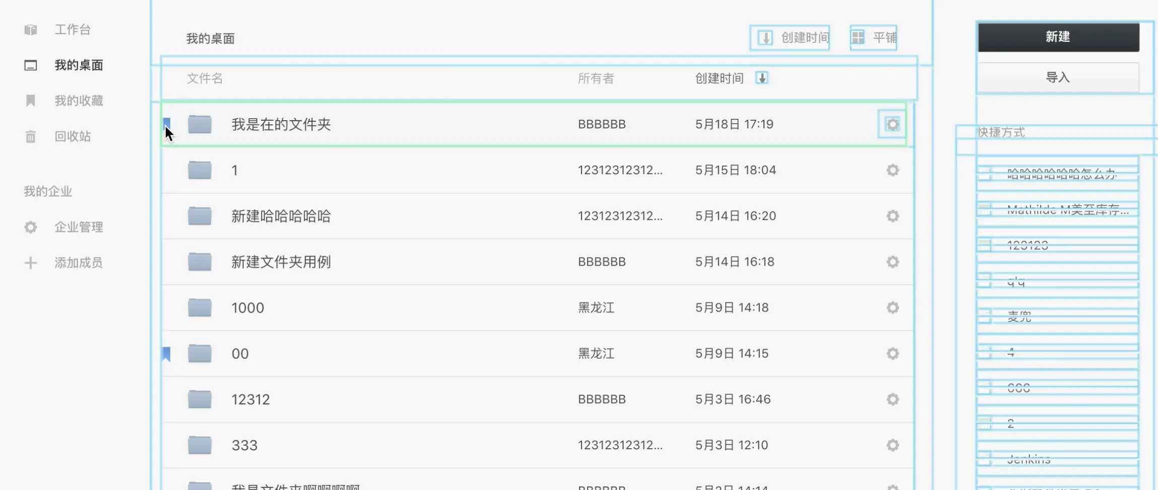
Task: Click gear icon on the 333 row
Action: (892, 445)
